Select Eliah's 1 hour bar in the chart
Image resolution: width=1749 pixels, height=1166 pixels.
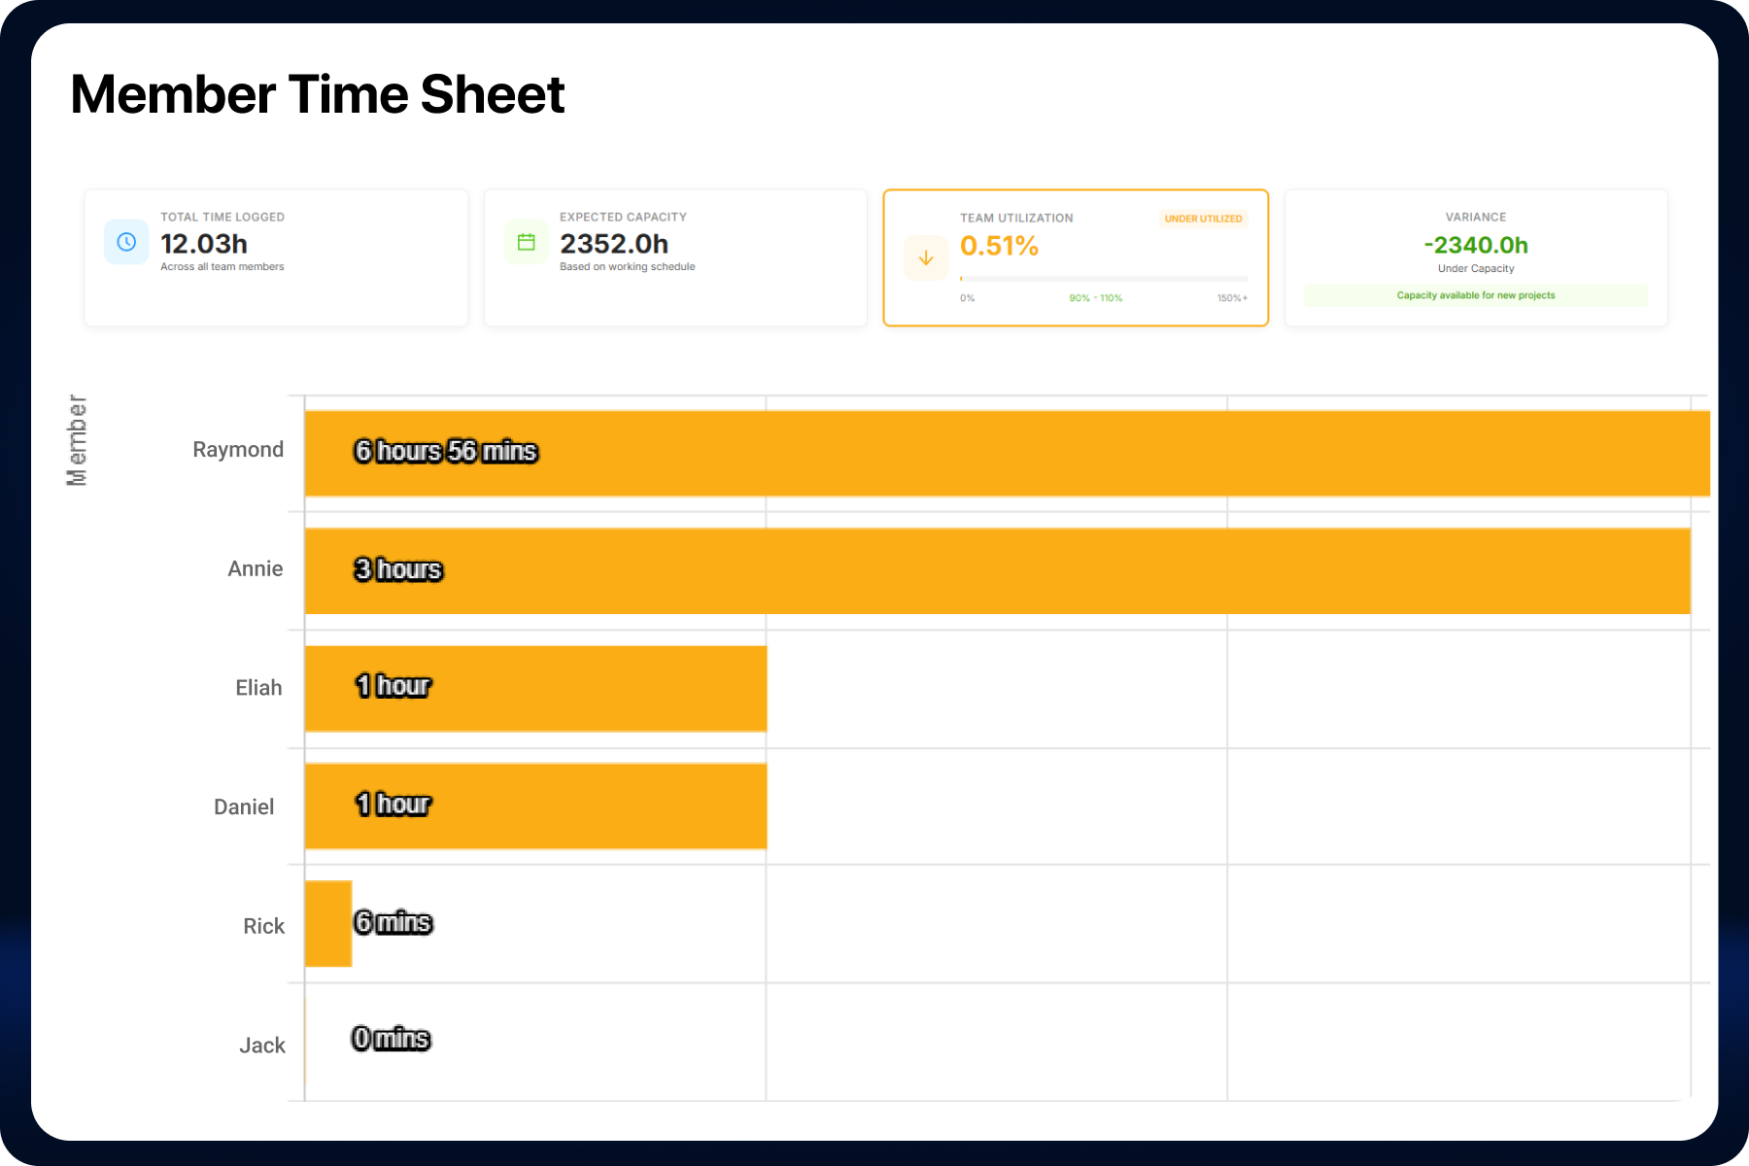pos(534,687)
